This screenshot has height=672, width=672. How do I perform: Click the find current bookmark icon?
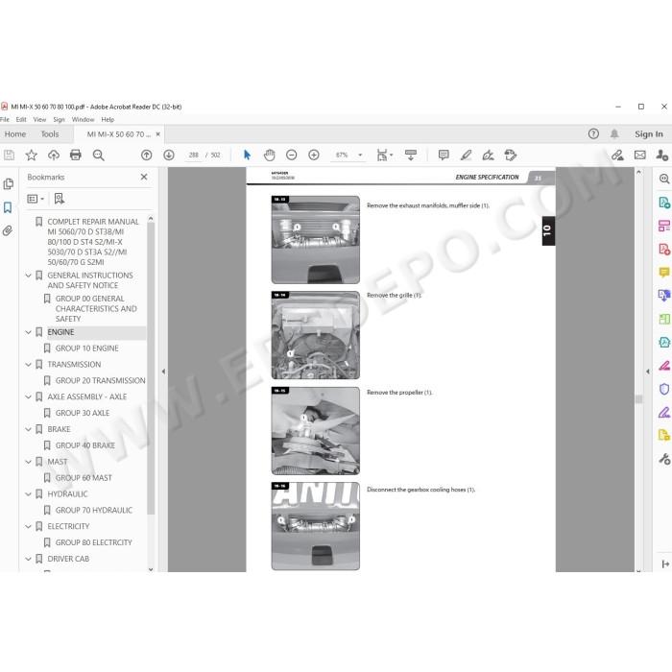pos(60,199)
